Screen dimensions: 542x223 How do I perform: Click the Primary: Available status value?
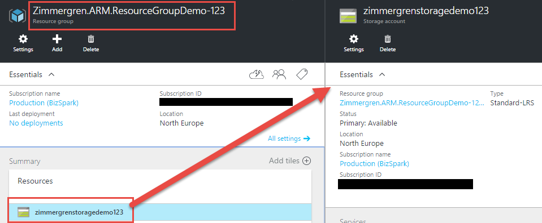pyautogui.click(x=368, y=123)
